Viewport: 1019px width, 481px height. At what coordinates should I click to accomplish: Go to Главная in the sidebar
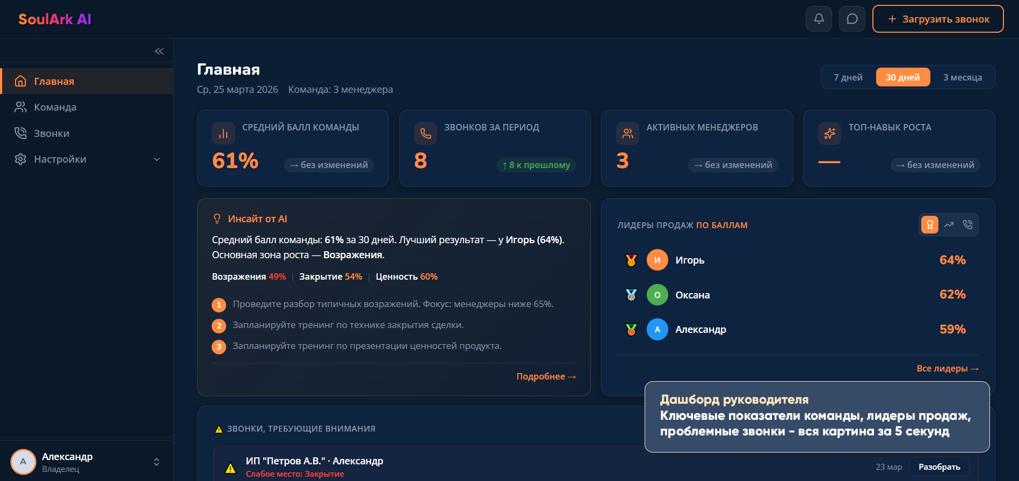86,81
